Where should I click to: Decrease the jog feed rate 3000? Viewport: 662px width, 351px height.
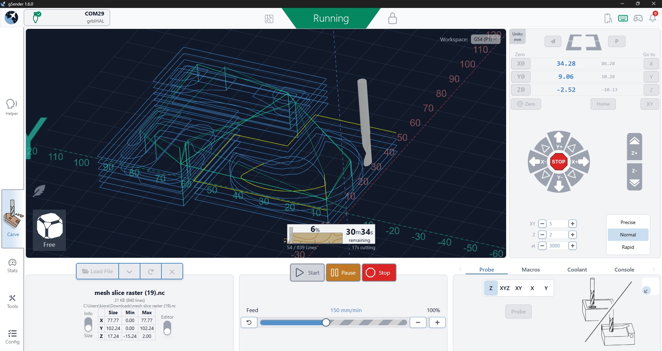542,246
